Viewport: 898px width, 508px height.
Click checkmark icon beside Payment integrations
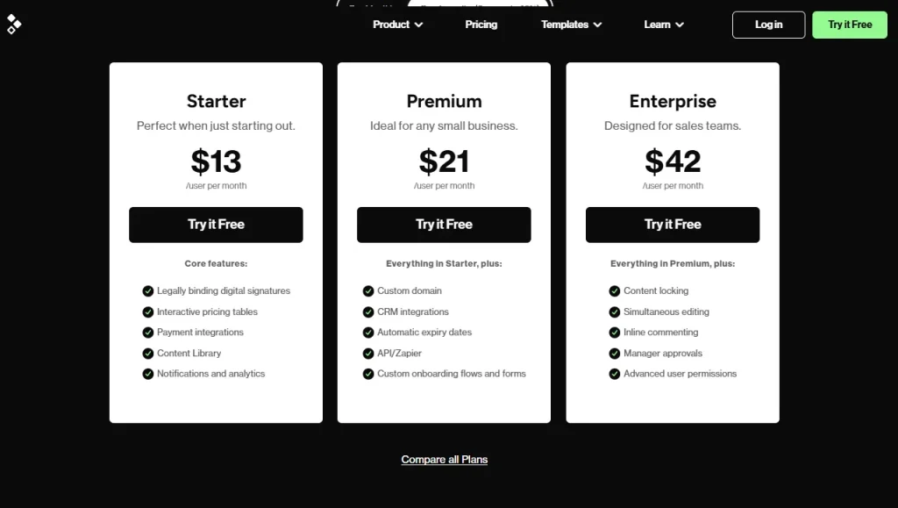(148, 333)
